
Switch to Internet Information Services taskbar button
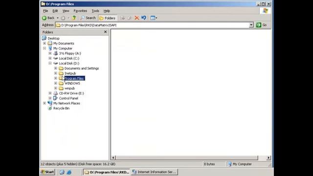pyautogui.click(x=155, y=172)
